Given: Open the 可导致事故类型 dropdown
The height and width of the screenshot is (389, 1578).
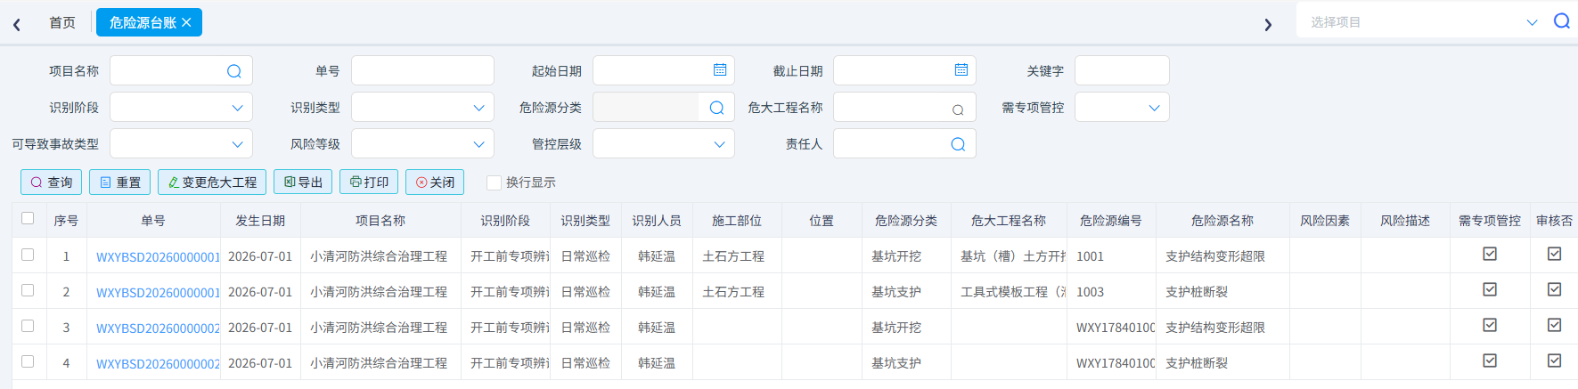Looking at the screenshot, I should click(181, 144).
